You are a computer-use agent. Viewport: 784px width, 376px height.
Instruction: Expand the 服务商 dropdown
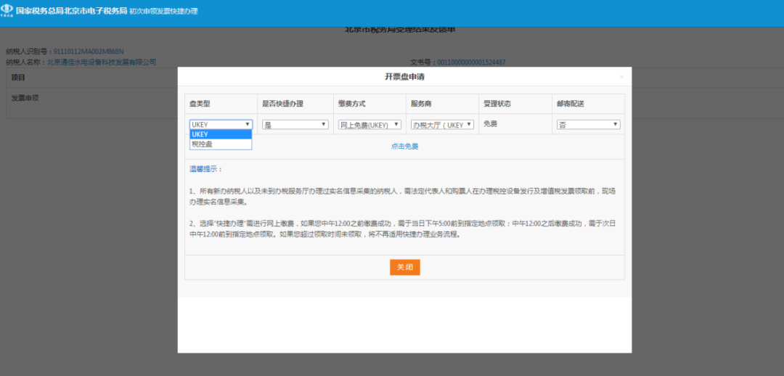(x=442, y=125)
